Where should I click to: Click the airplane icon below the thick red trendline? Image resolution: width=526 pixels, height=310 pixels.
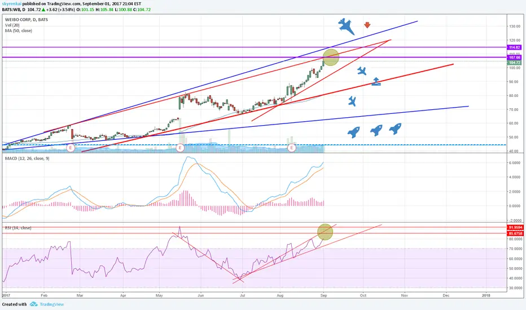pyautogui.click(x=352, y=101)
